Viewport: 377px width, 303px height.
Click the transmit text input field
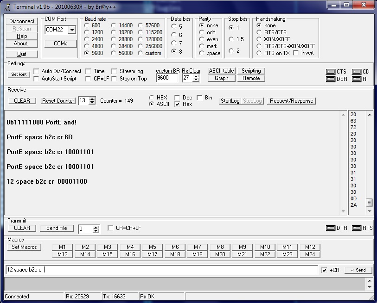click(161, 270)
